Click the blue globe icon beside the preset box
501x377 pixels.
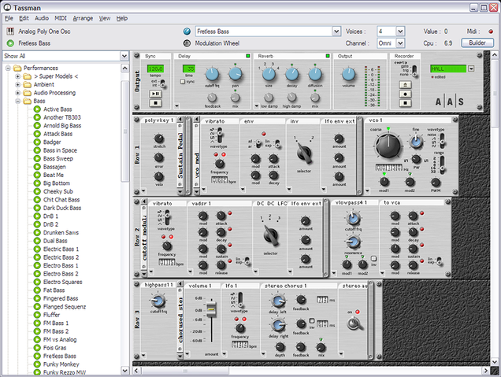point(187,31)
